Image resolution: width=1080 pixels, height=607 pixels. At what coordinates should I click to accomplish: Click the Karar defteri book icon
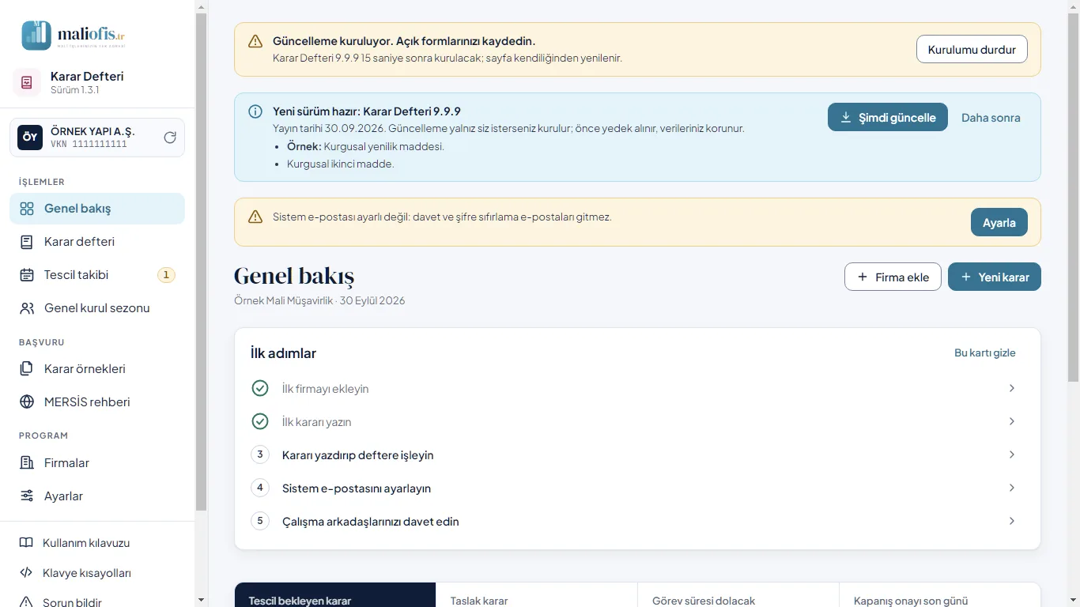[27, 242]
